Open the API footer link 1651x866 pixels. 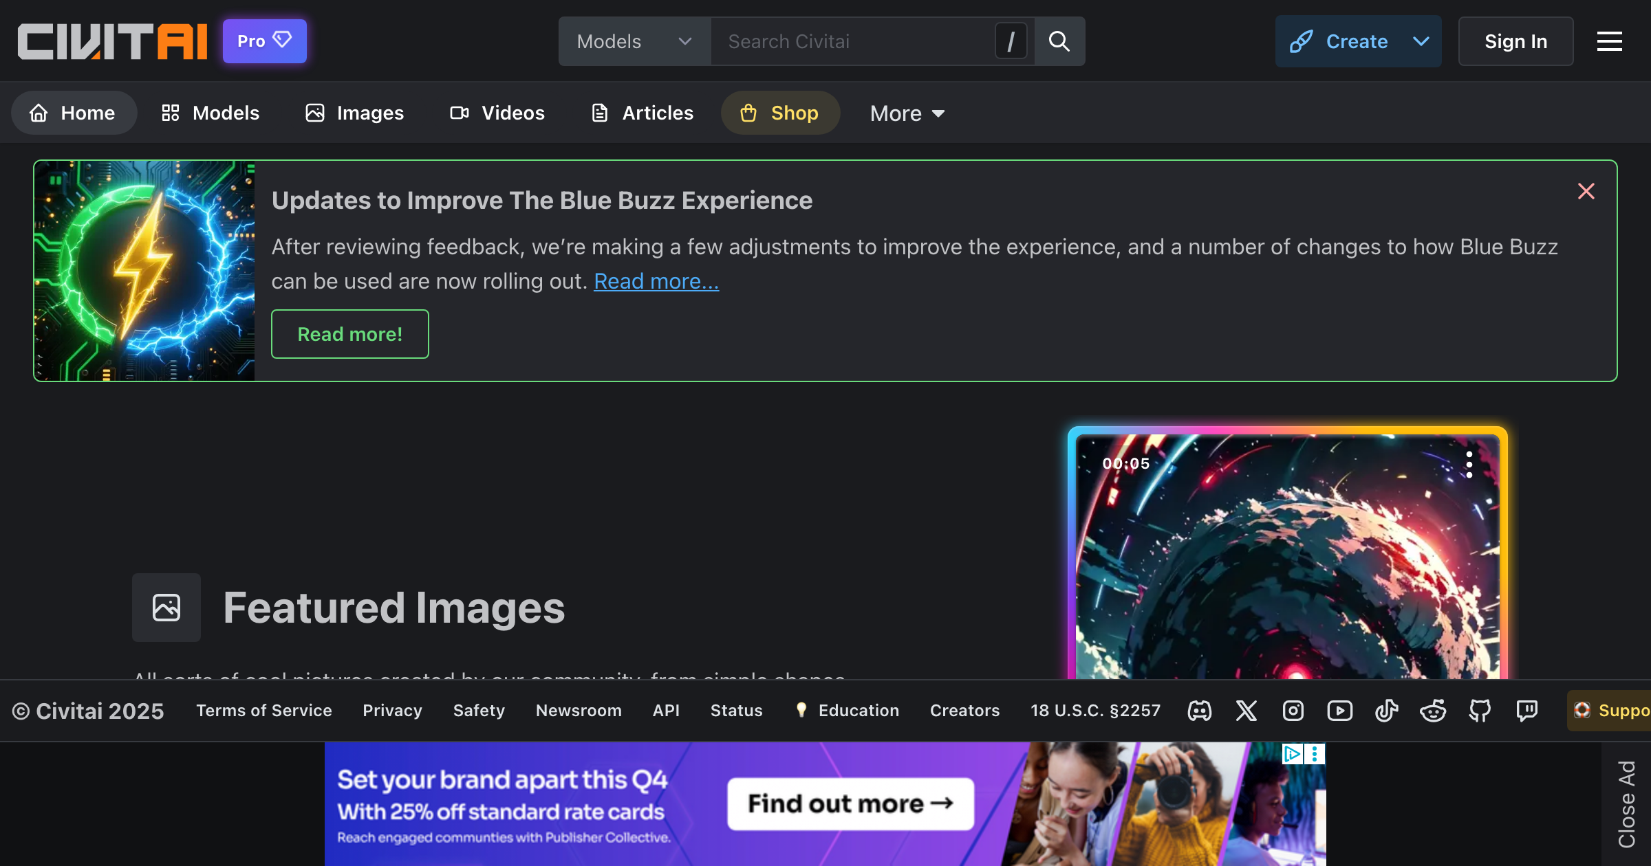click(x=666, y=711)
